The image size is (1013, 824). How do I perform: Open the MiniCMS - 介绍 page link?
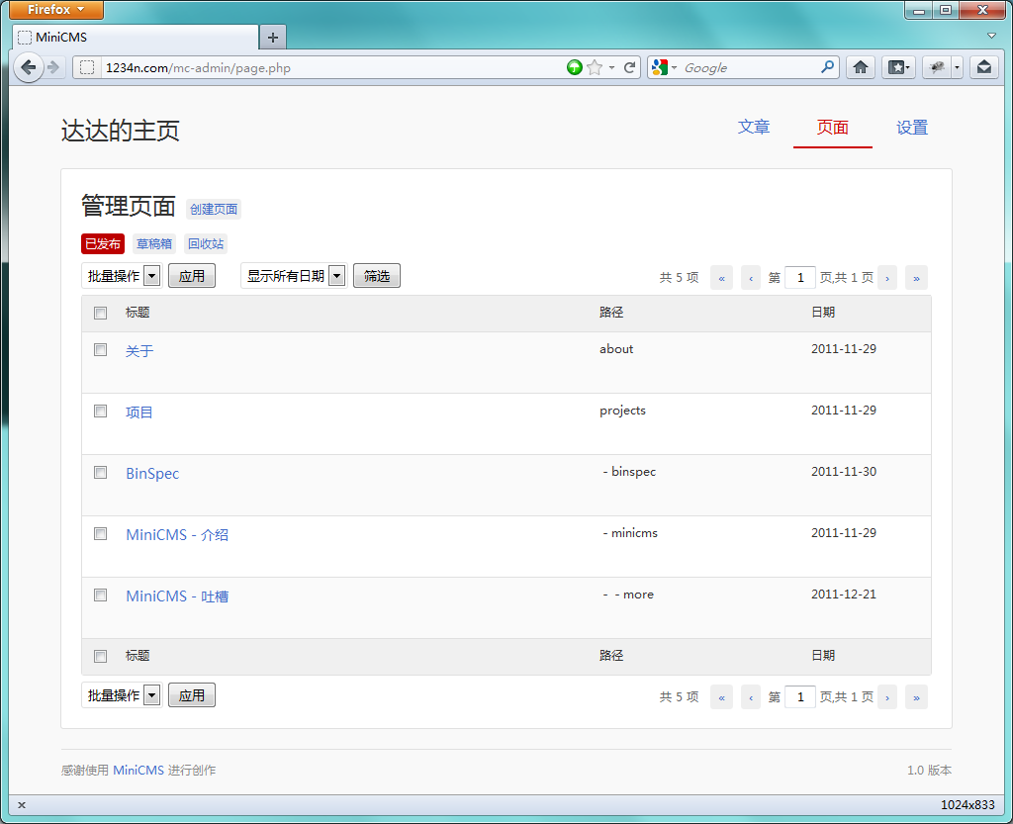pyautogui.click(x=177, y=534)
